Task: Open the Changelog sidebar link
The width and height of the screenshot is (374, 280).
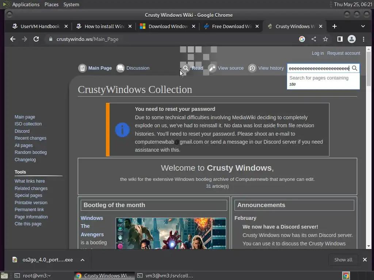Action: coord(25,160)
